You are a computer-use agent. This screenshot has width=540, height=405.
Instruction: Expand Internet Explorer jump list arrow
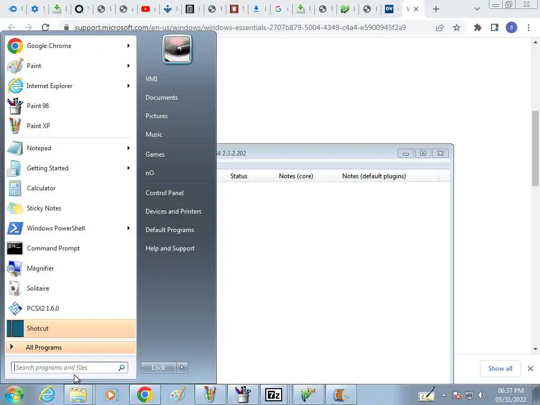129,86
